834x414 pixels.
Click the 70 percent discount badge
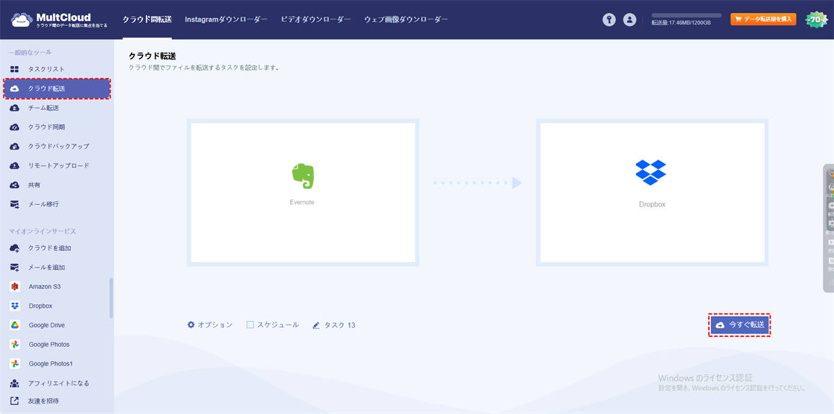tap(816, 19)
